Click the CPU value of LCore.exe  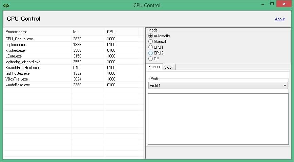pos(111,56)
